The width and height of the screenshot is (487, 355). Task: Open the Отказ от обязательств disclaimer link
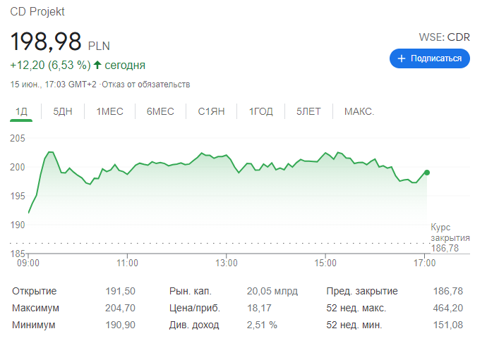tap(146, 85)
